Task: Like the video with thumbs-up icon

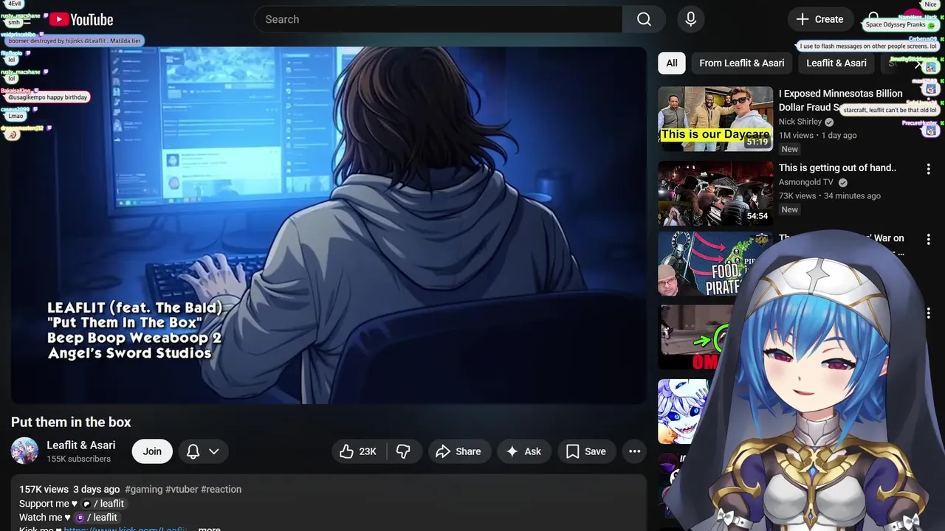Action: click(358, 451)
